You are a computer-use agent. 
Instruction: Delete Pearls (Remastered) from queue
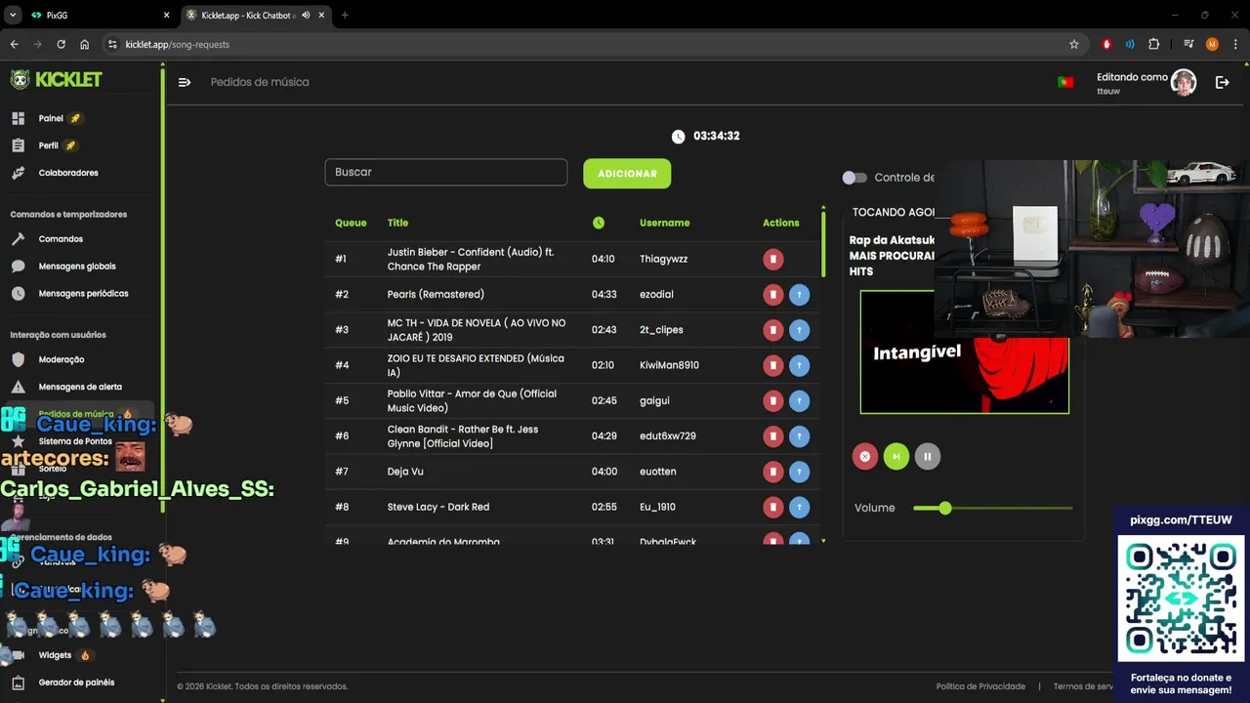(x=772, y=294)
